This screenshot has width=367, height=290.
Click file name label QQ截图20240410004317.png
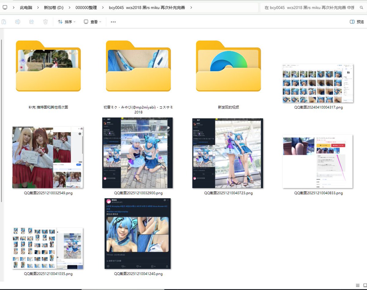click(318, 107)
